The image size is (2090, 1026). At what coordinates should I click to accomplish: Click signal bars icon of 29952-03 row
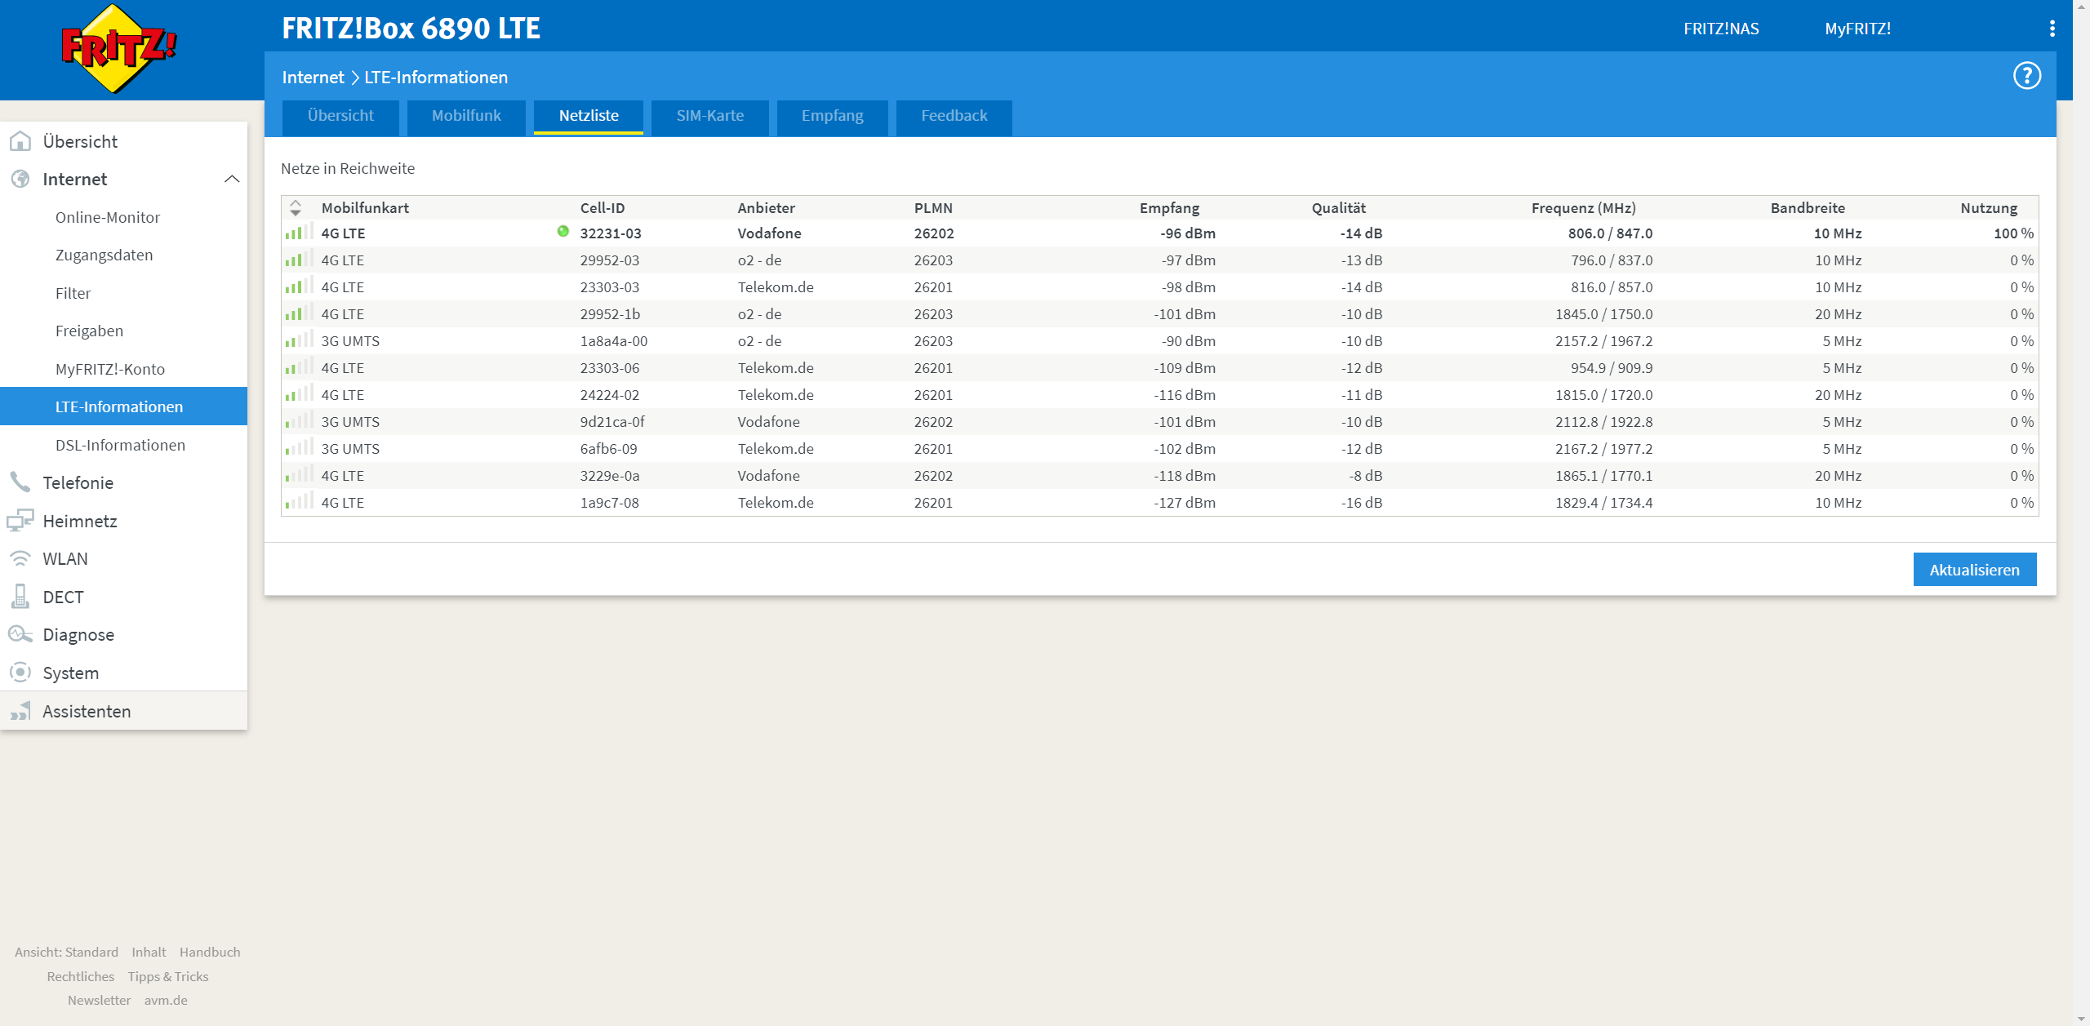(x=299, y=259)
